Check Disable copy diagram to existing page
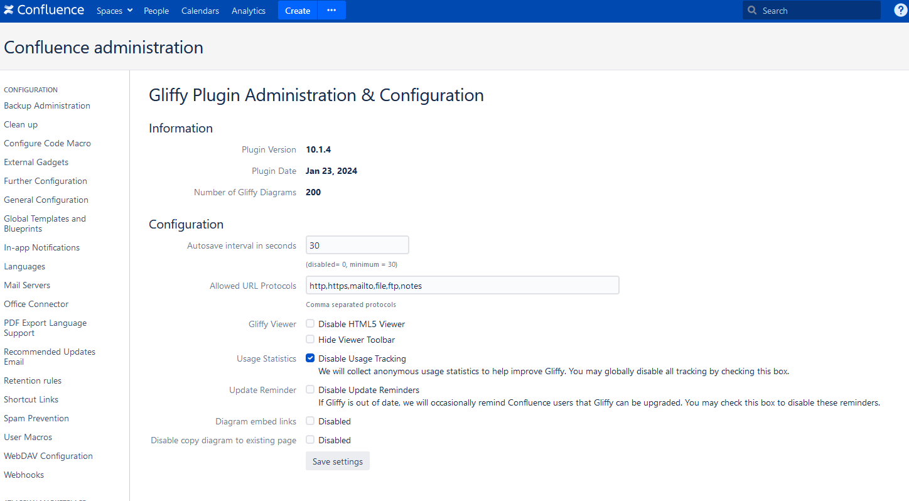 (x=310, y=440)
